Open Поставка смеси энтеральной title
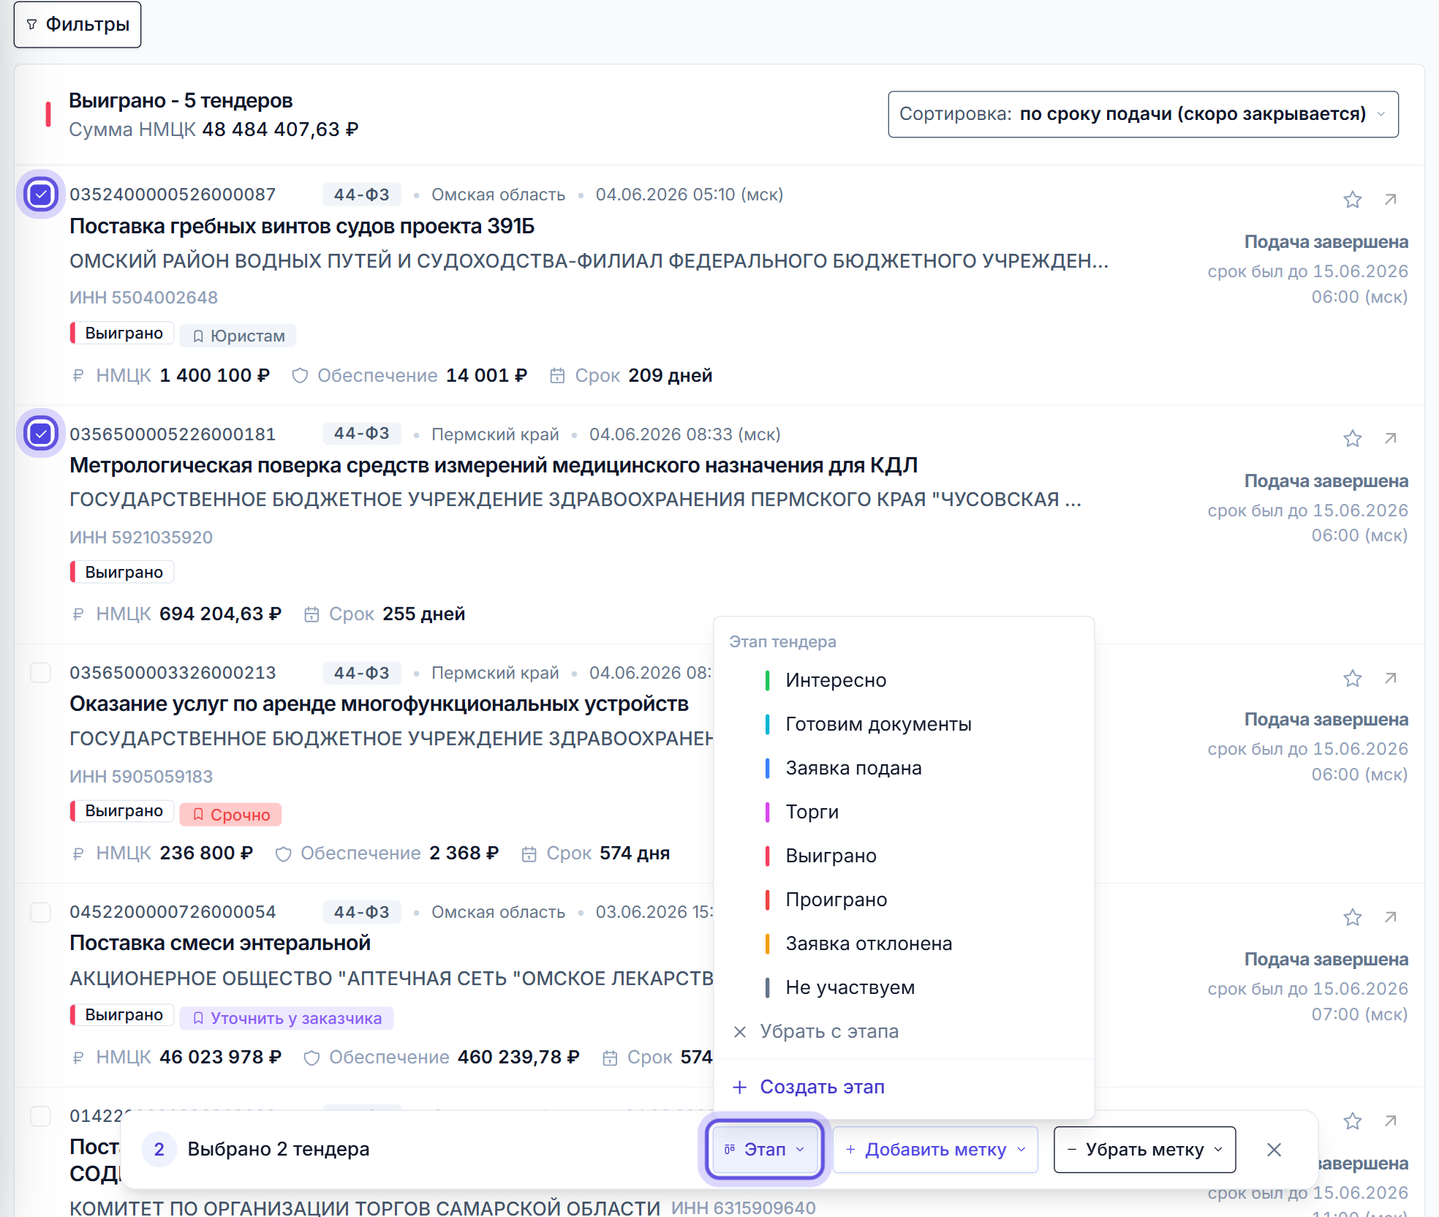The image size is (1439, 1217). (x=220, y=943)
